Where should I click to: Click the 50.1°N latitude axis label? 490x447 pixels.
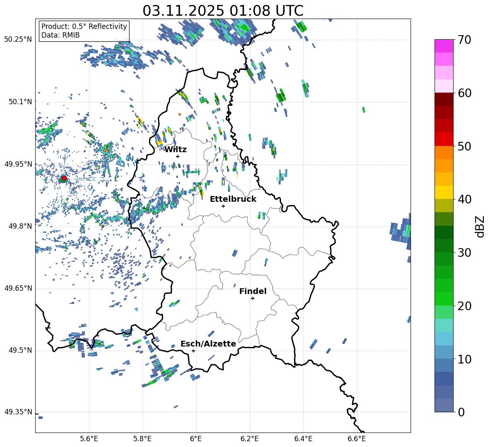[x=18, y=102]
